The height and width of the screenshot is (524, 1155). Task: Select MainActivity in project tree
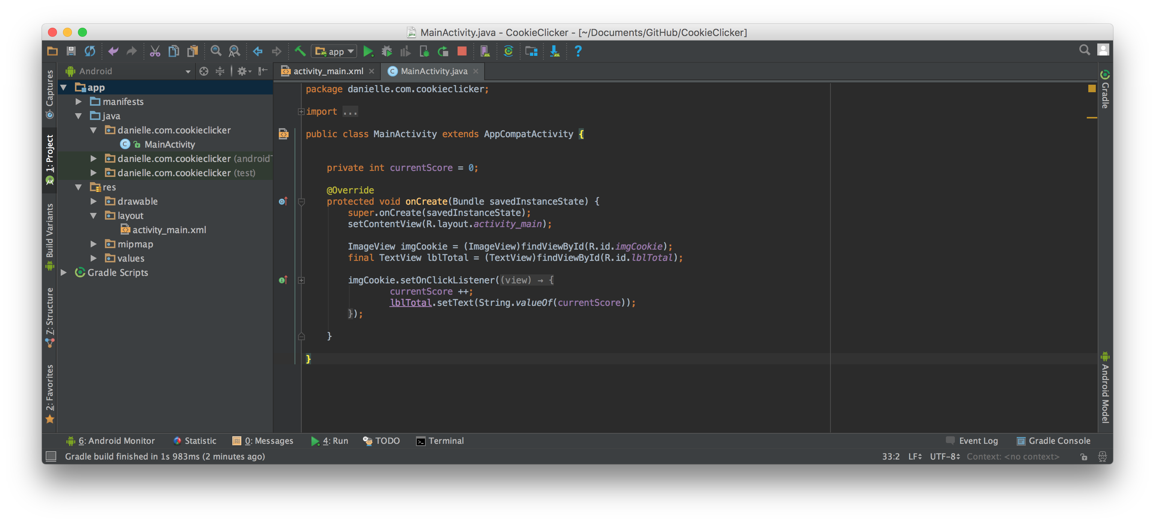pos(169,144)
